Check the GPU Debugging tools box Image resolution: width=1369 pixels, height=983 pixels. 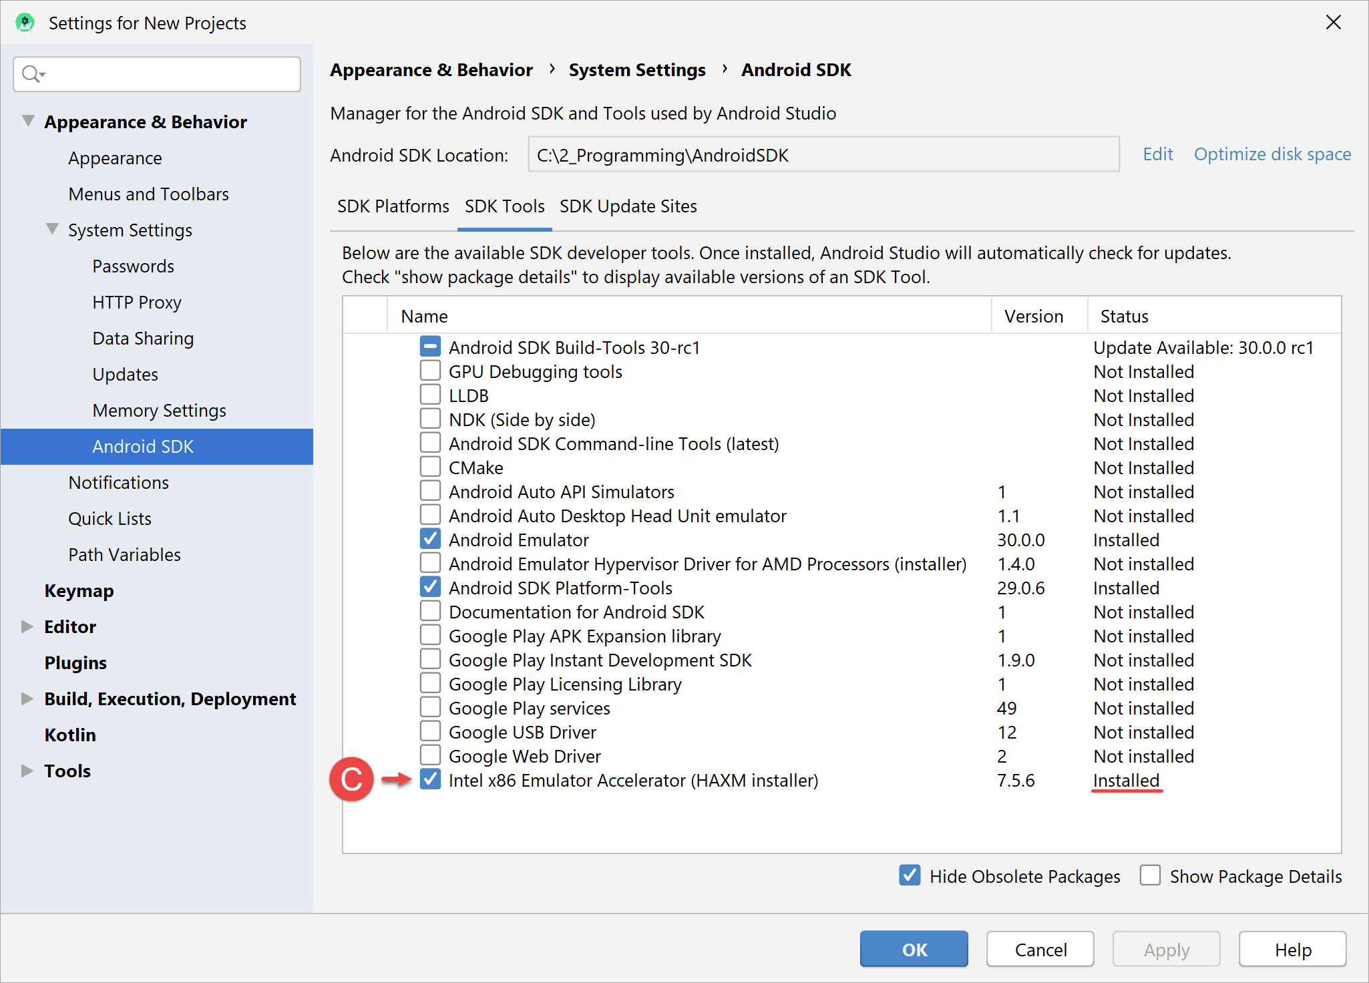pos(431,371)
